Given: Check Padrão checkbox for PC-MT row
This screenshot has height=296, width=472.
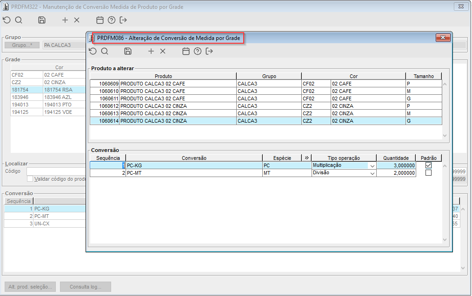Looking at the screenshot, I should [x=428, y=173].
